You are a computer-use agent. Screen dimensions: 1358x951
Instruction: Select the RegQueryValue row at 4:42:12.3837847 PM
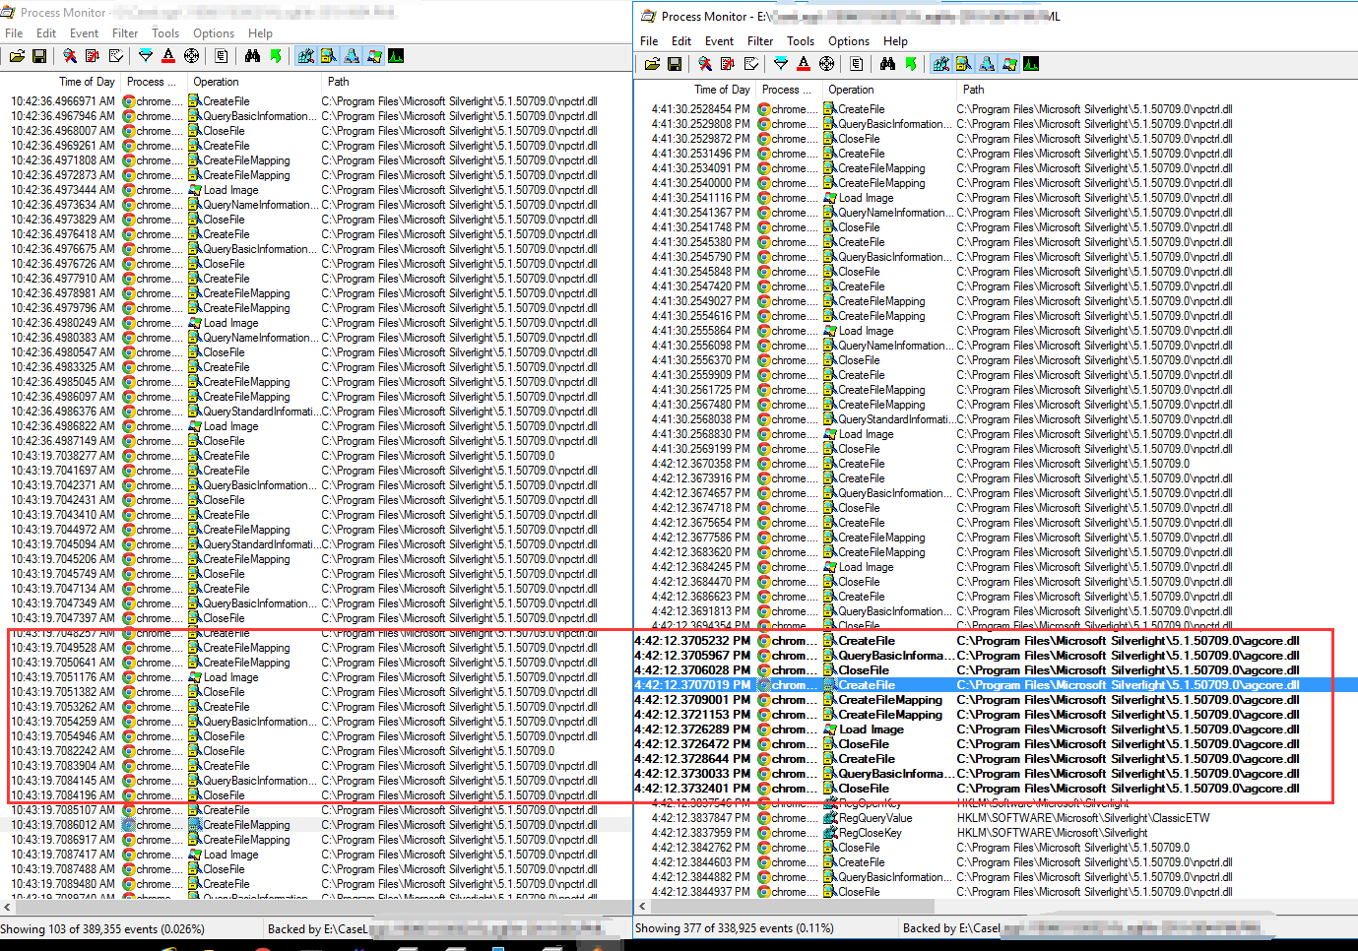[x=996, y=818]
